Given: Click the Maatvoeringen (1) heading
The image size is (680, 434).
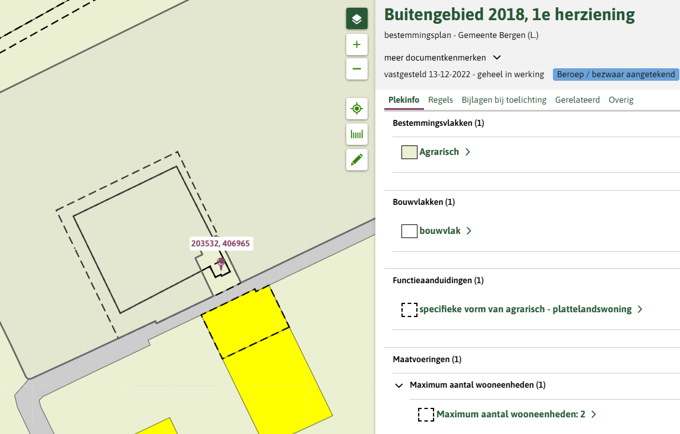Looking at the screenshot, I should [427, 359].
